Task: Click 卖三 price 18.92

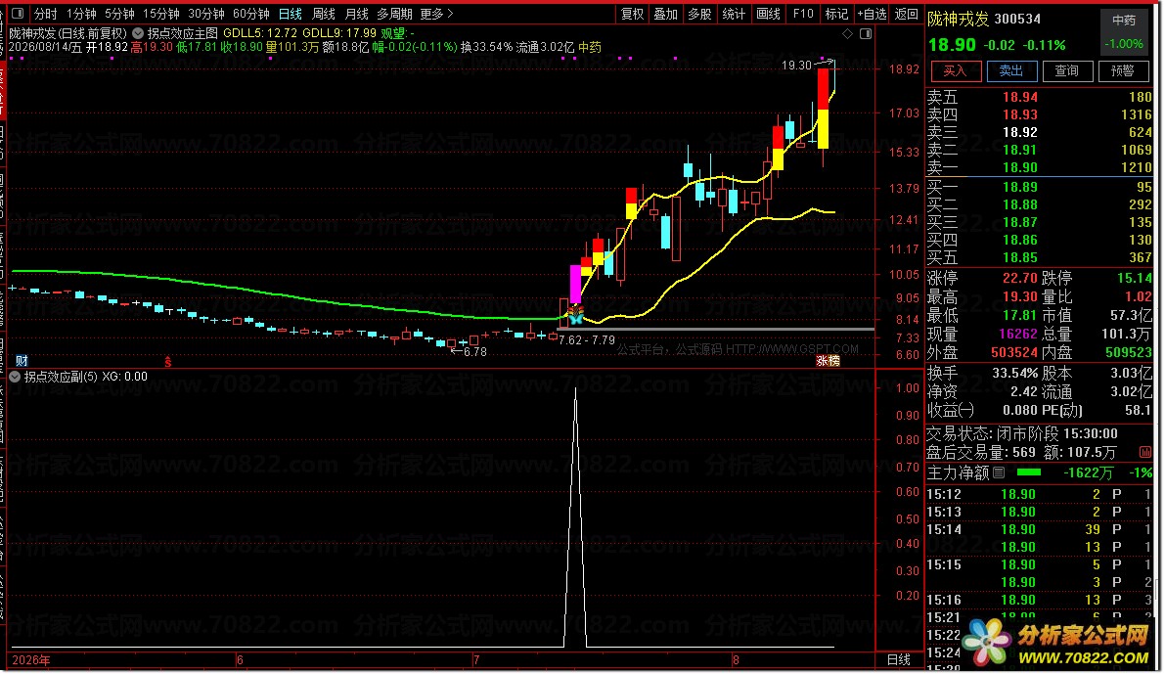Action: (1019, 132)
